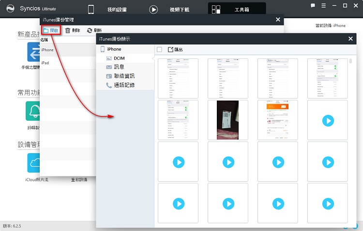Play the last video in third row
The image size is (363, 231).
[328, 162]
